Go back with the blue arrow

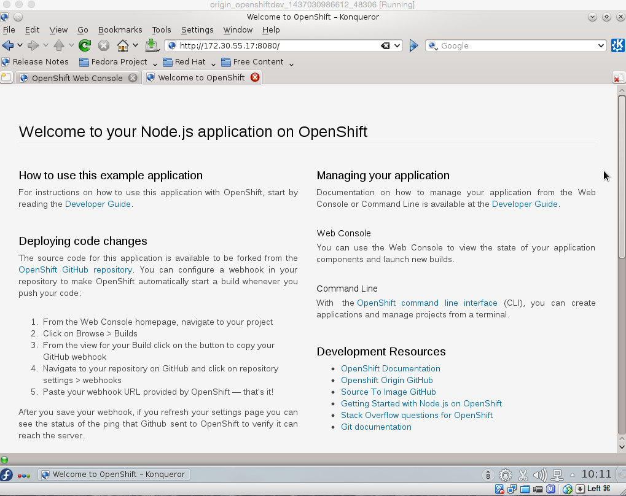[7, 45]
